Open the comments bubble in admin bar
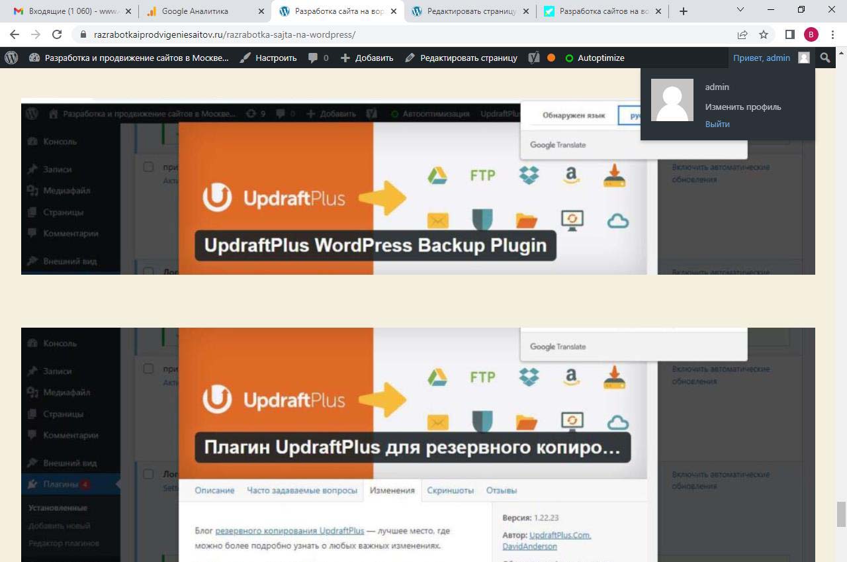847x562 pixels. (318, 58)
